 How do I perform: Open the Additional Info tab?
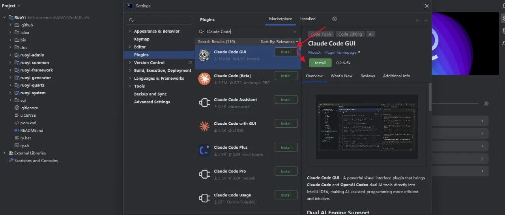[x=397, y=76]
